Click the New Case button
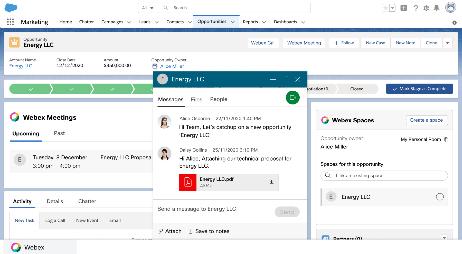 375,43
